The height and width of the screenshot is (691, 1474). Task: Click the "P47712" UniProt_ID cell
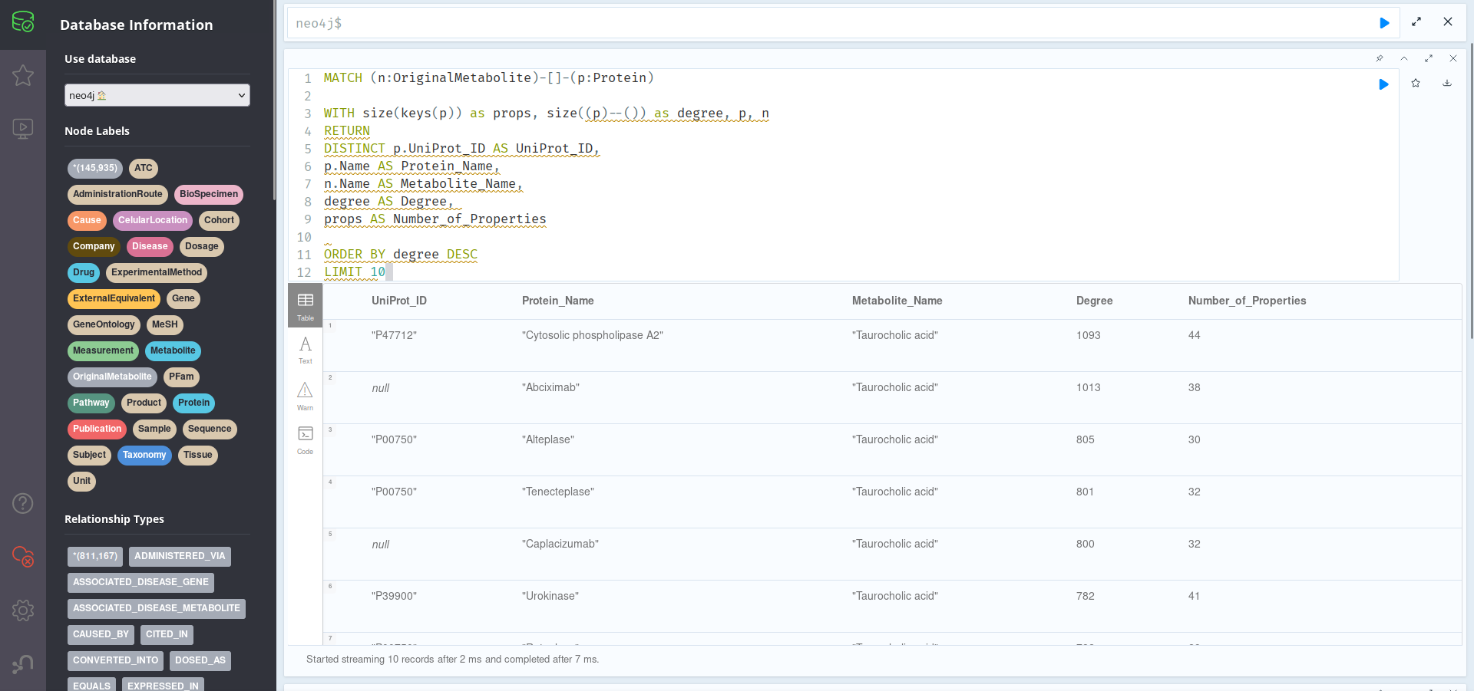[x=394, y=335]
